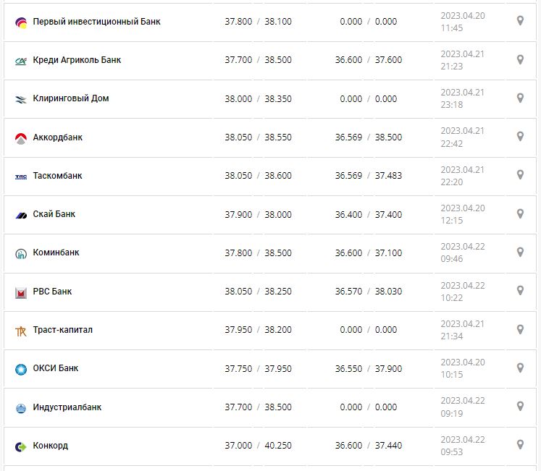The image size is (541, 471).
Task: Open the Таскомбанк bank name link
Action: click(58, 176)
